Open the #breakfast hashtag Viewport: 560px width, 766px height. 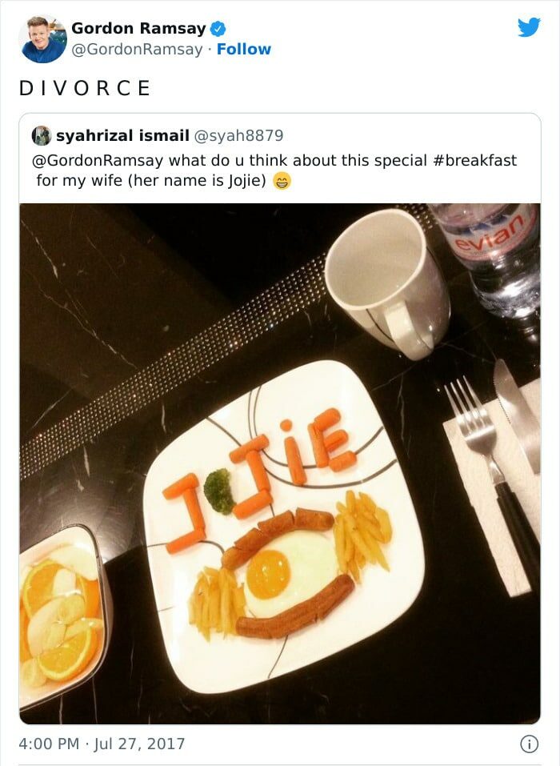click(474, 160)
